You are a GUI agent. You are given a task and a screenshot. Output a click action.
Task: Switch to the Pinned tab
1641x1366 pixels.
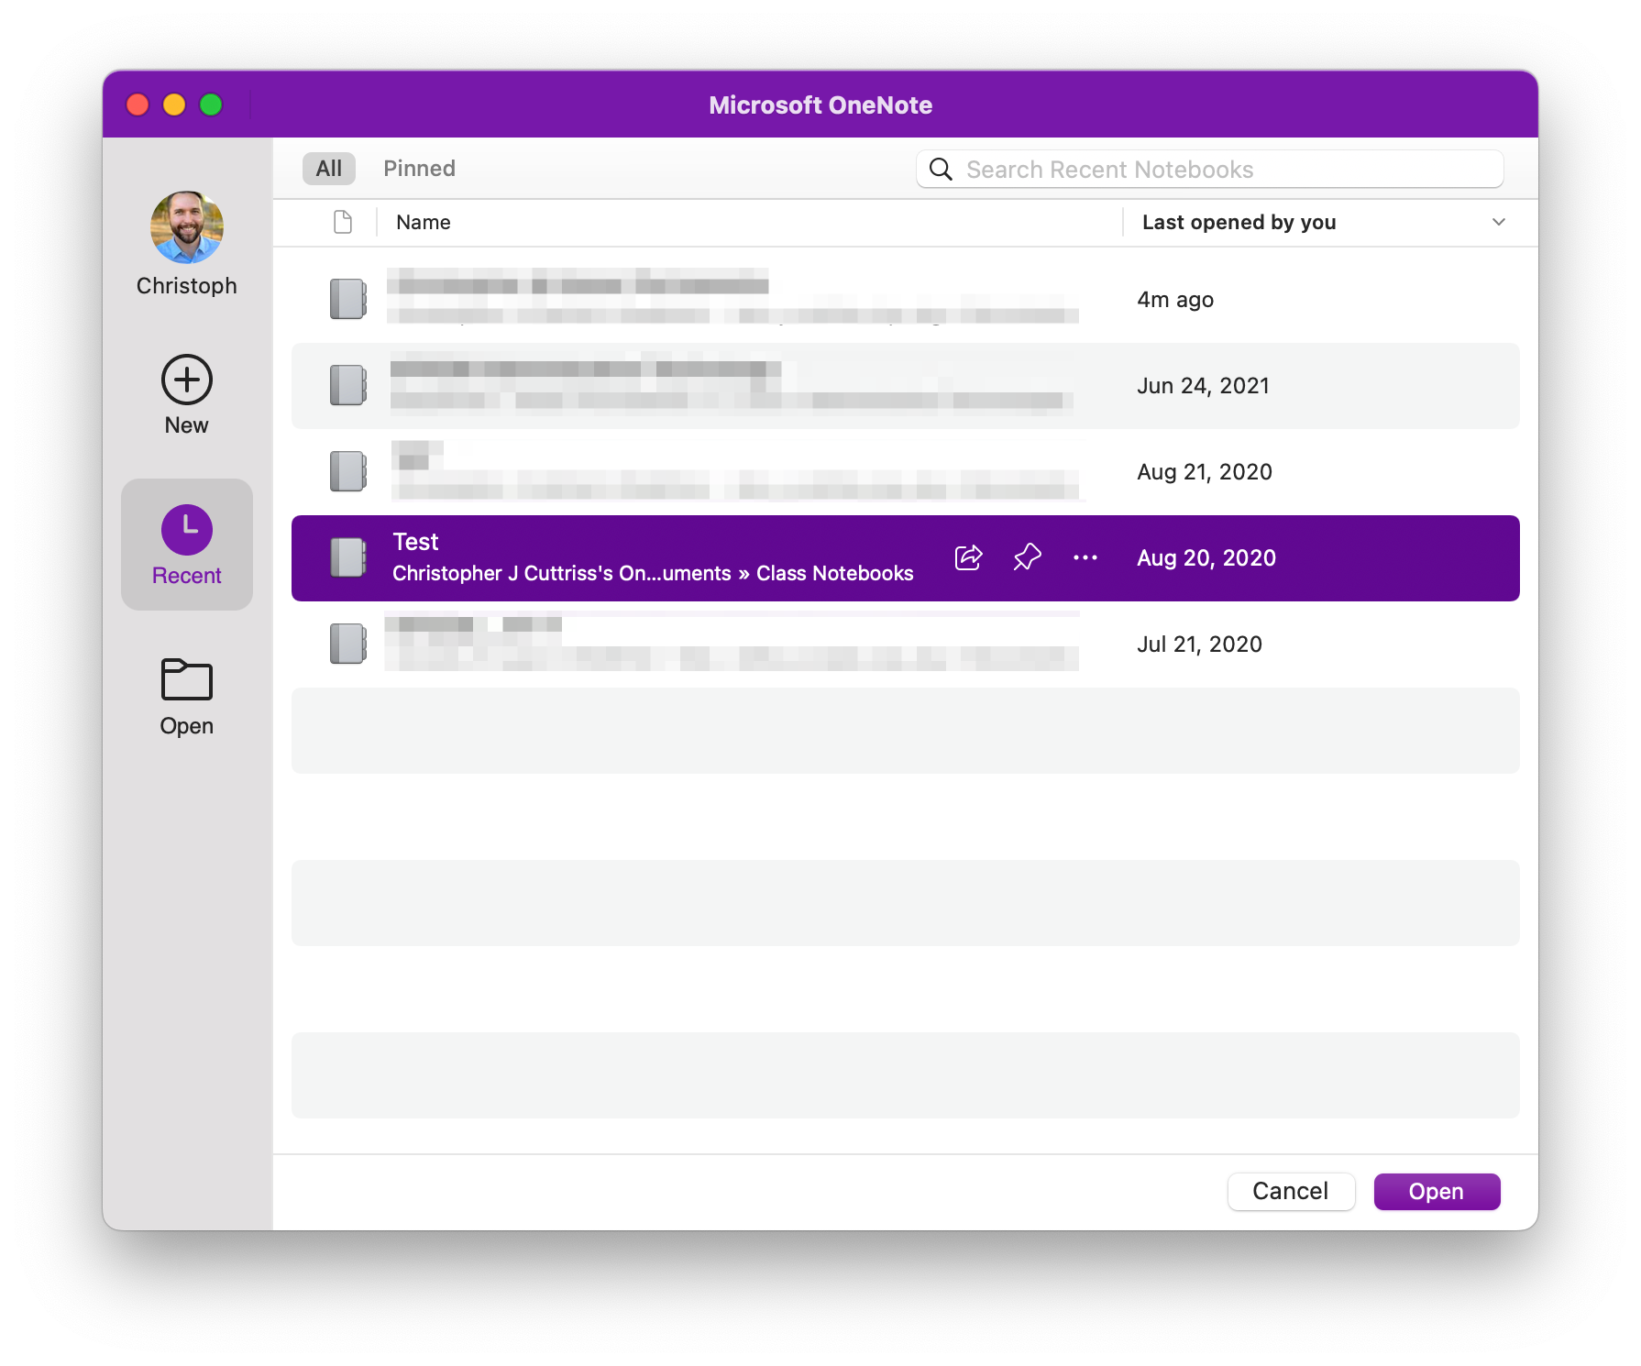click(419, 169)
